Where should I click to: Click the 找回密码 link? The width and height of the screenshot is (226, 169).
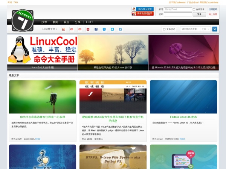pyautogui.click(x=213, y=9)
